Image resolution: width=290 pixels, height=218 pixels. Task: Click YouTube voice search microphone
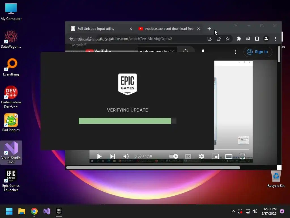tap(203, 51)
